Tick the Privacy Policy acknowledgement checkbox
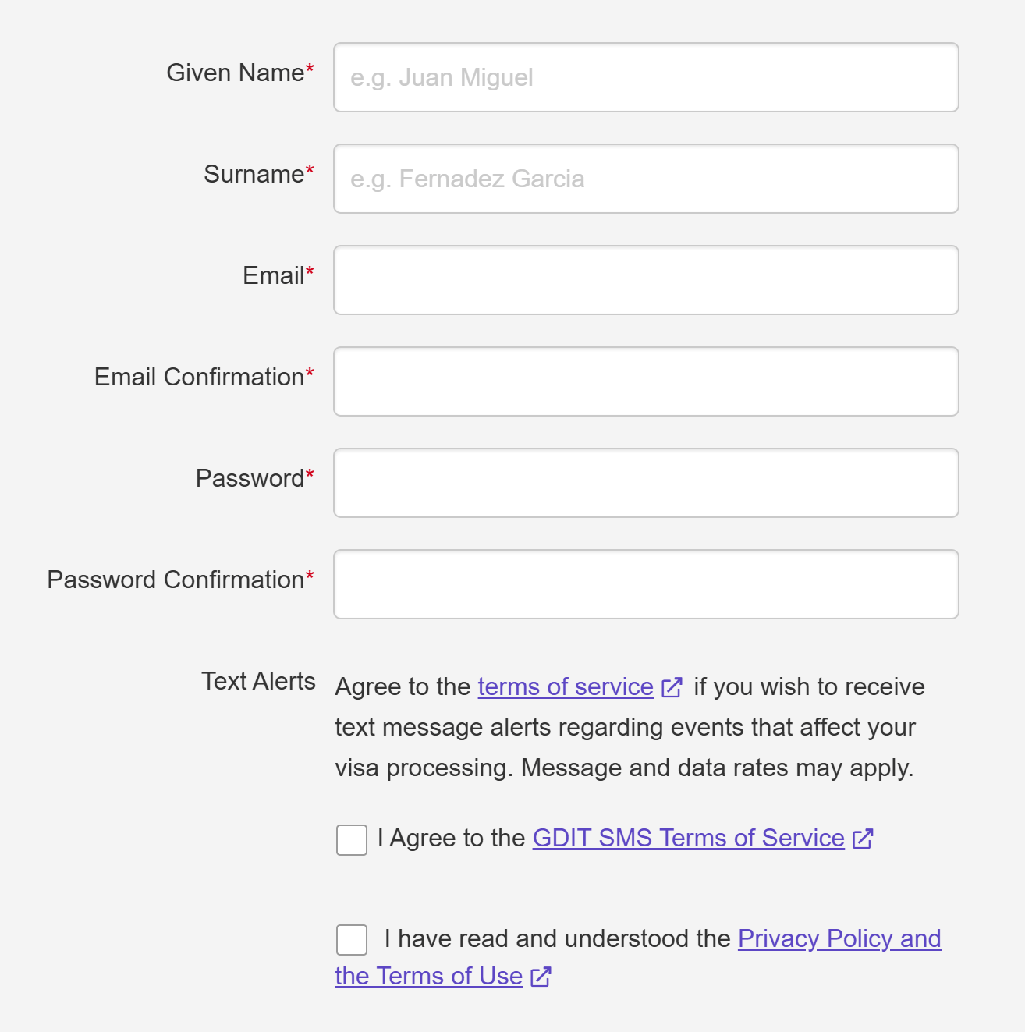1025x1032 pixels. [x=352, y=940]
